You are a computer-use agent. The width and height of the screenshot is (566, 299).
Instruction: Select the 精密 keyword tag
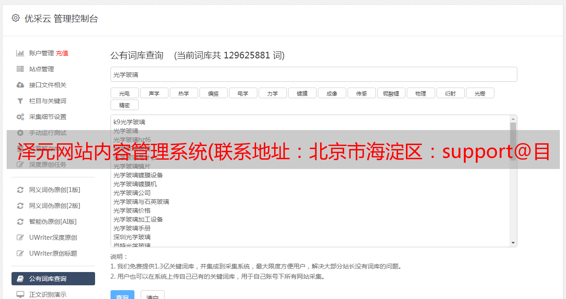pos(125,105)
